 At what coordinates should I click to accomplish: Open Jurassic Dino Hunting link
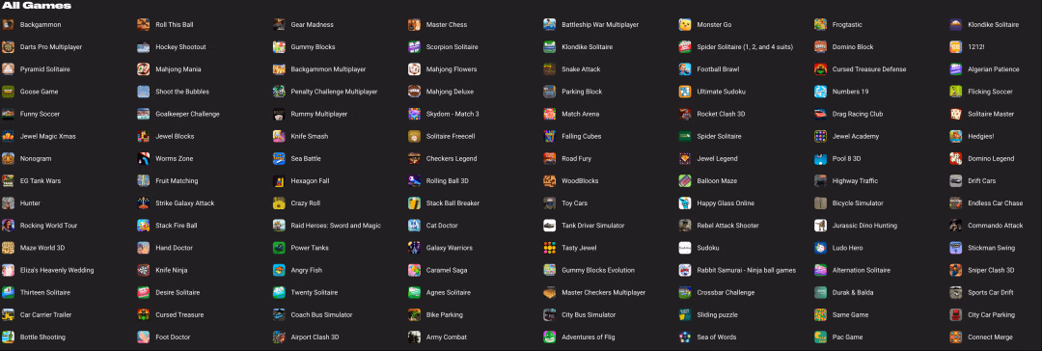coord(864,226)
